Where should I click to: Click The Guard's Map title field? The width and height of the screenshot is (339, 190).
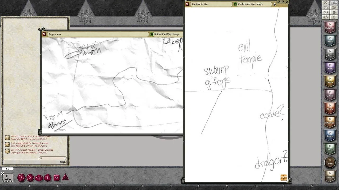(x=211, y=4)
